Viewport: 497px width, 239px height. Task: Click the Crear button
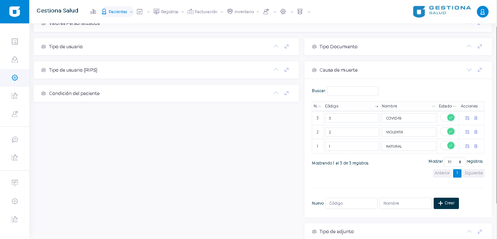pyautogui.click(x=446, y=203)
